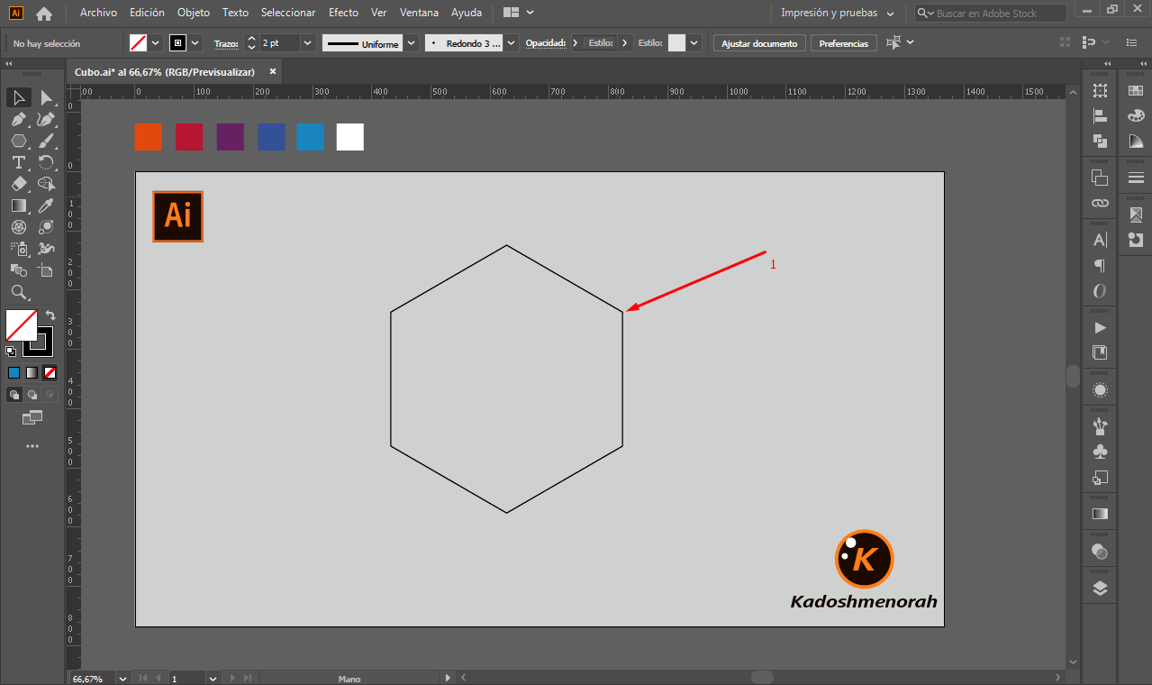Select the Type tool
Screen dimensions: 1152x685
(x=19, y=162)
